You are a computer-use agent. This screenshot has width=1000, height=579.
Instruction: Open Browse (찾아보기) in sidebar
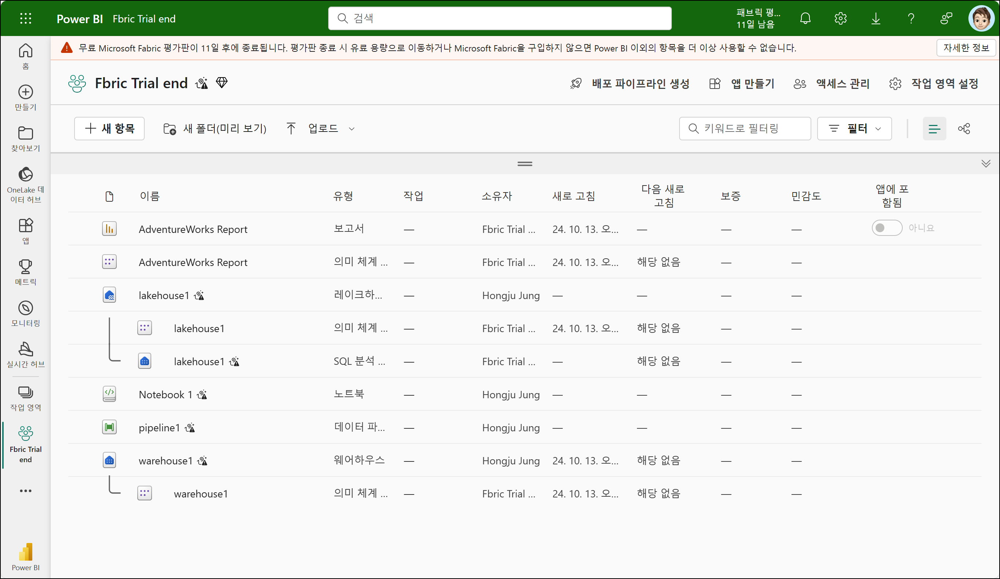[25, 139]
